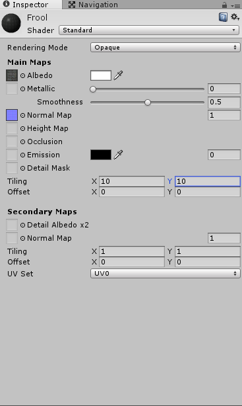
Task: Click the Metallic slider handle
Action: coord(93,89)
